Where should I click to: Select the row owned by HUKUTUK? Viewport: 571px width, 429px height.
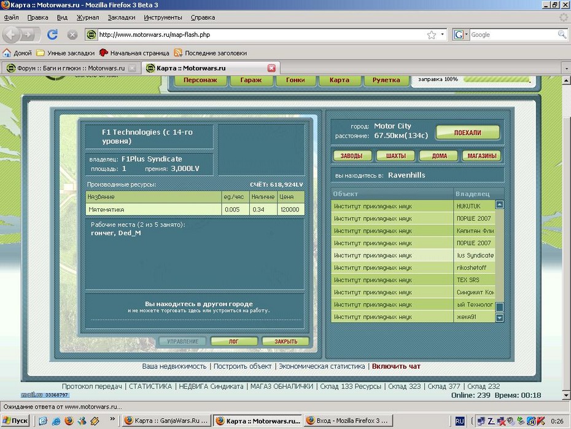(x=413, y=206)
